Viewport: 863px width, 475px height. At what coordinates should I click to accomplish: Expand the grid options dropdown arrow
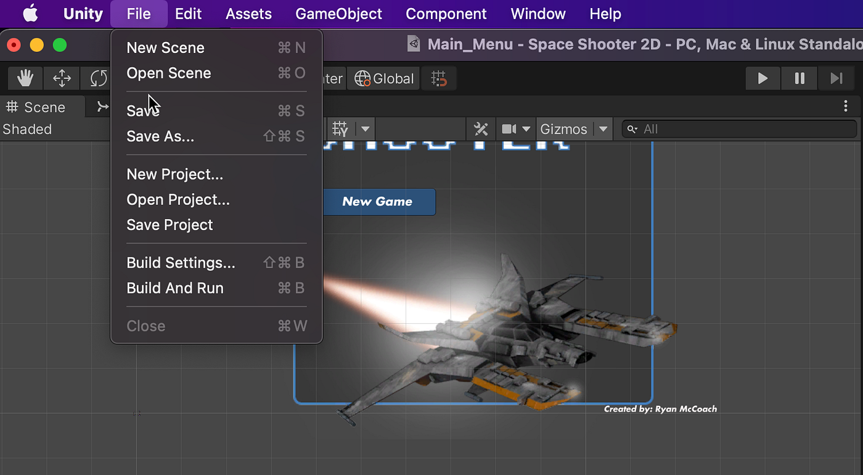click(366, 129)
